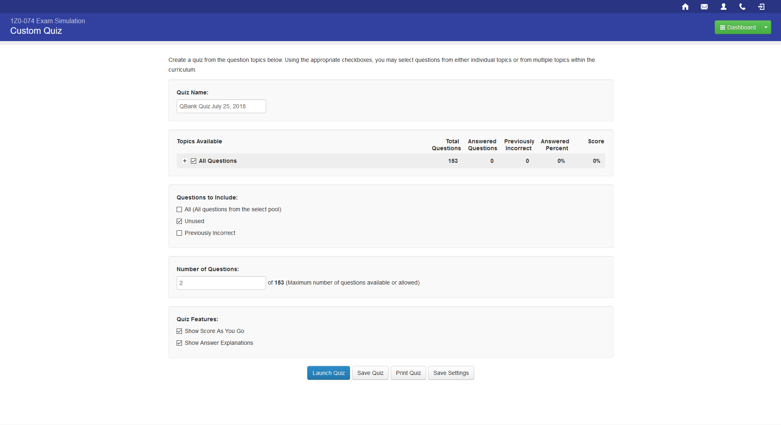The width and height of the screenshot is (781, 425).
Task: Click the Home icon in top bar
Action: [x=685, y=7]
